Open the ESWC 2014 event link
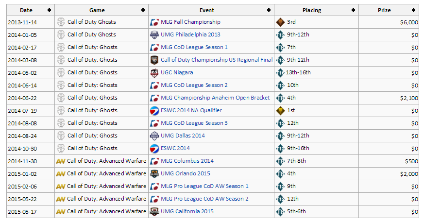The height and width of the screenshot is (222, 424). click(x=175, y=148)
